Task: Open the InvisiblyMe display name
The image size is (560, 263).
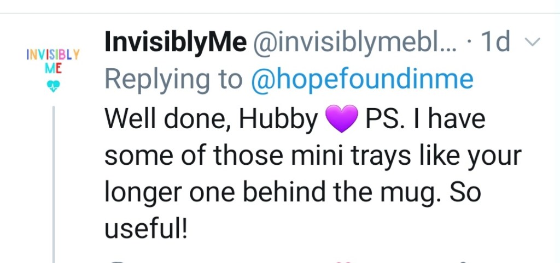Action: (x=176, y=42)
